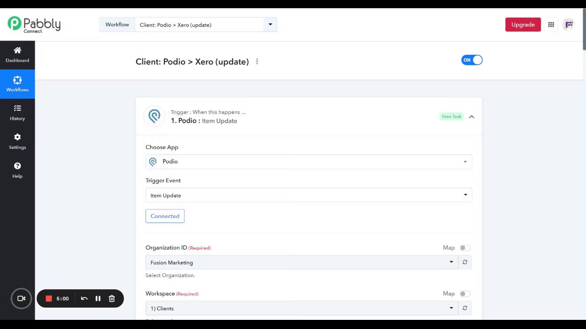Open the apps grid icon

pos(551,25)
